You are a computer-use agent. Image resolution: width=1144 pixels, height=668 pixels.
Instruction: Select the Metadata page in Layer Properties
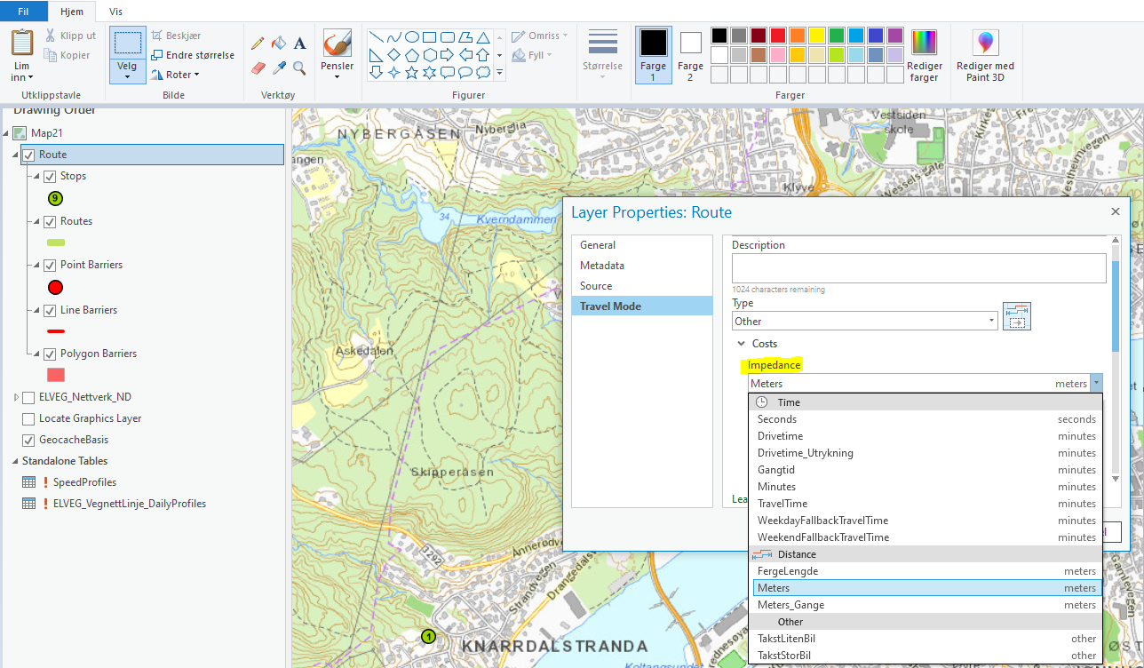pos(642,266)
